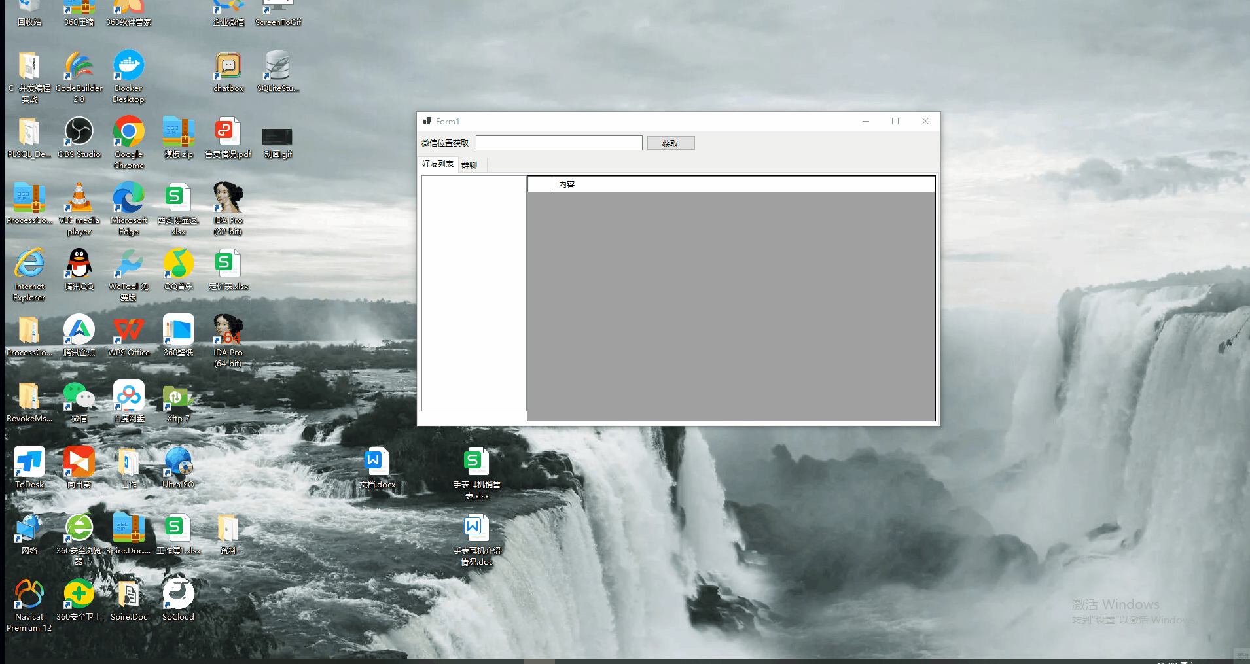The height and width of the screenshot is (664, 1250).
Task: Maximize the Form1 window
Action: [x=895, y=121]
